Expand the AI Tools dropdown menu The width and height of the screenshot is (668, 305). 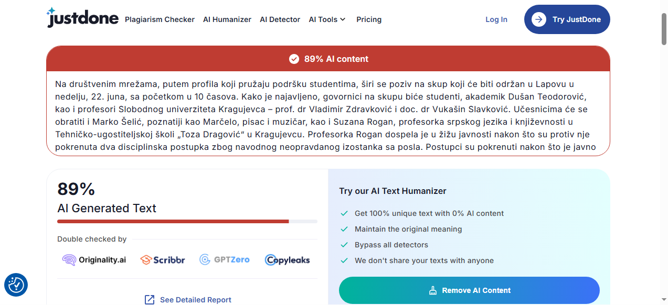coord(327,19)
